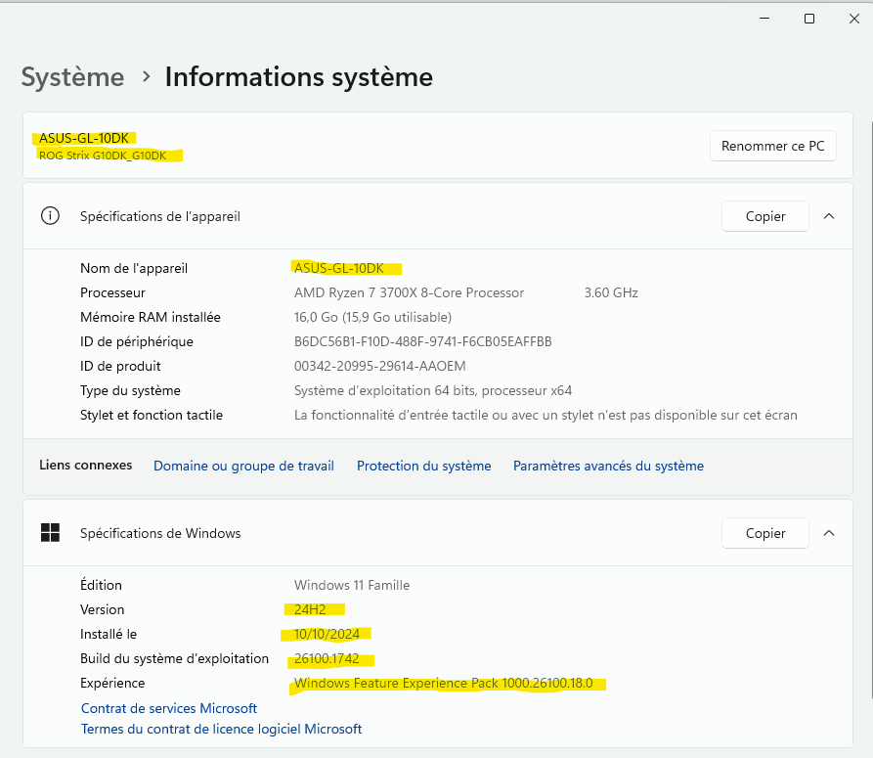Click the 24H2 version value

[310, 609]
